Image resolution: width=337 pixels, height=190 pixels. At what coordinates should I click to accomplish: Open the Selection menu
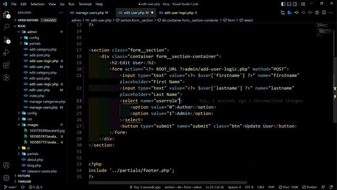37,4
